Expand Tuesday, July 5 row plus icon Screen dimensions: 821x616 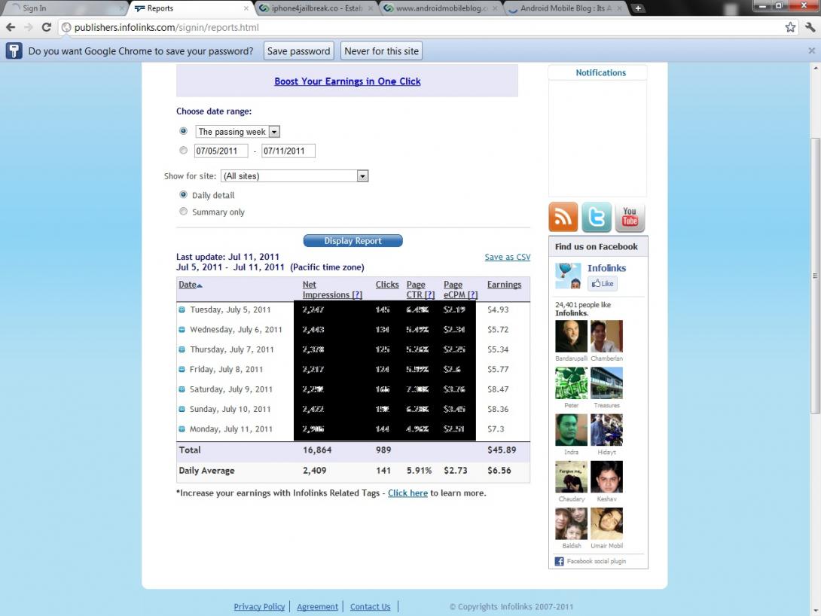pos(182,310)
